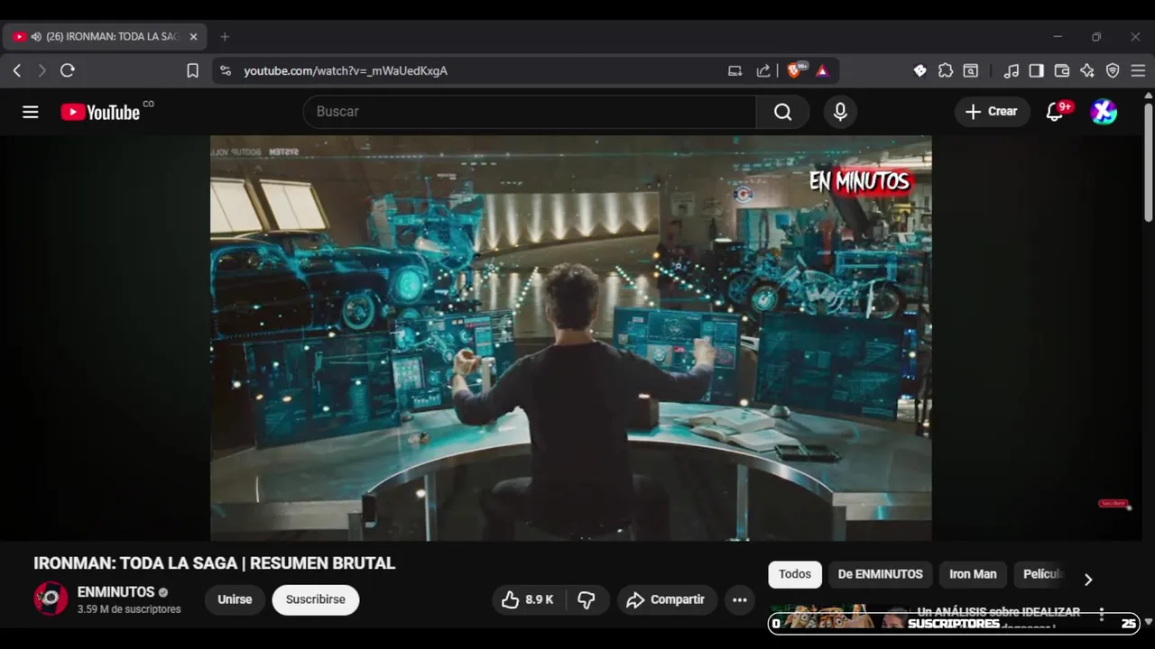Go to the YouTube home logo
The width and height of the screenshot is (1155, 649).
(101, 112)
